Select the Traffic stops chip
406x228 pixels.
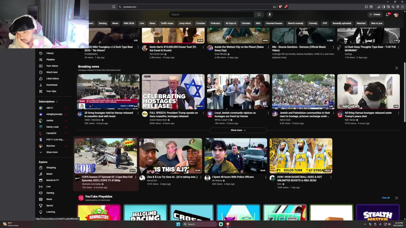pyautogui.click(x=167, y=23)
